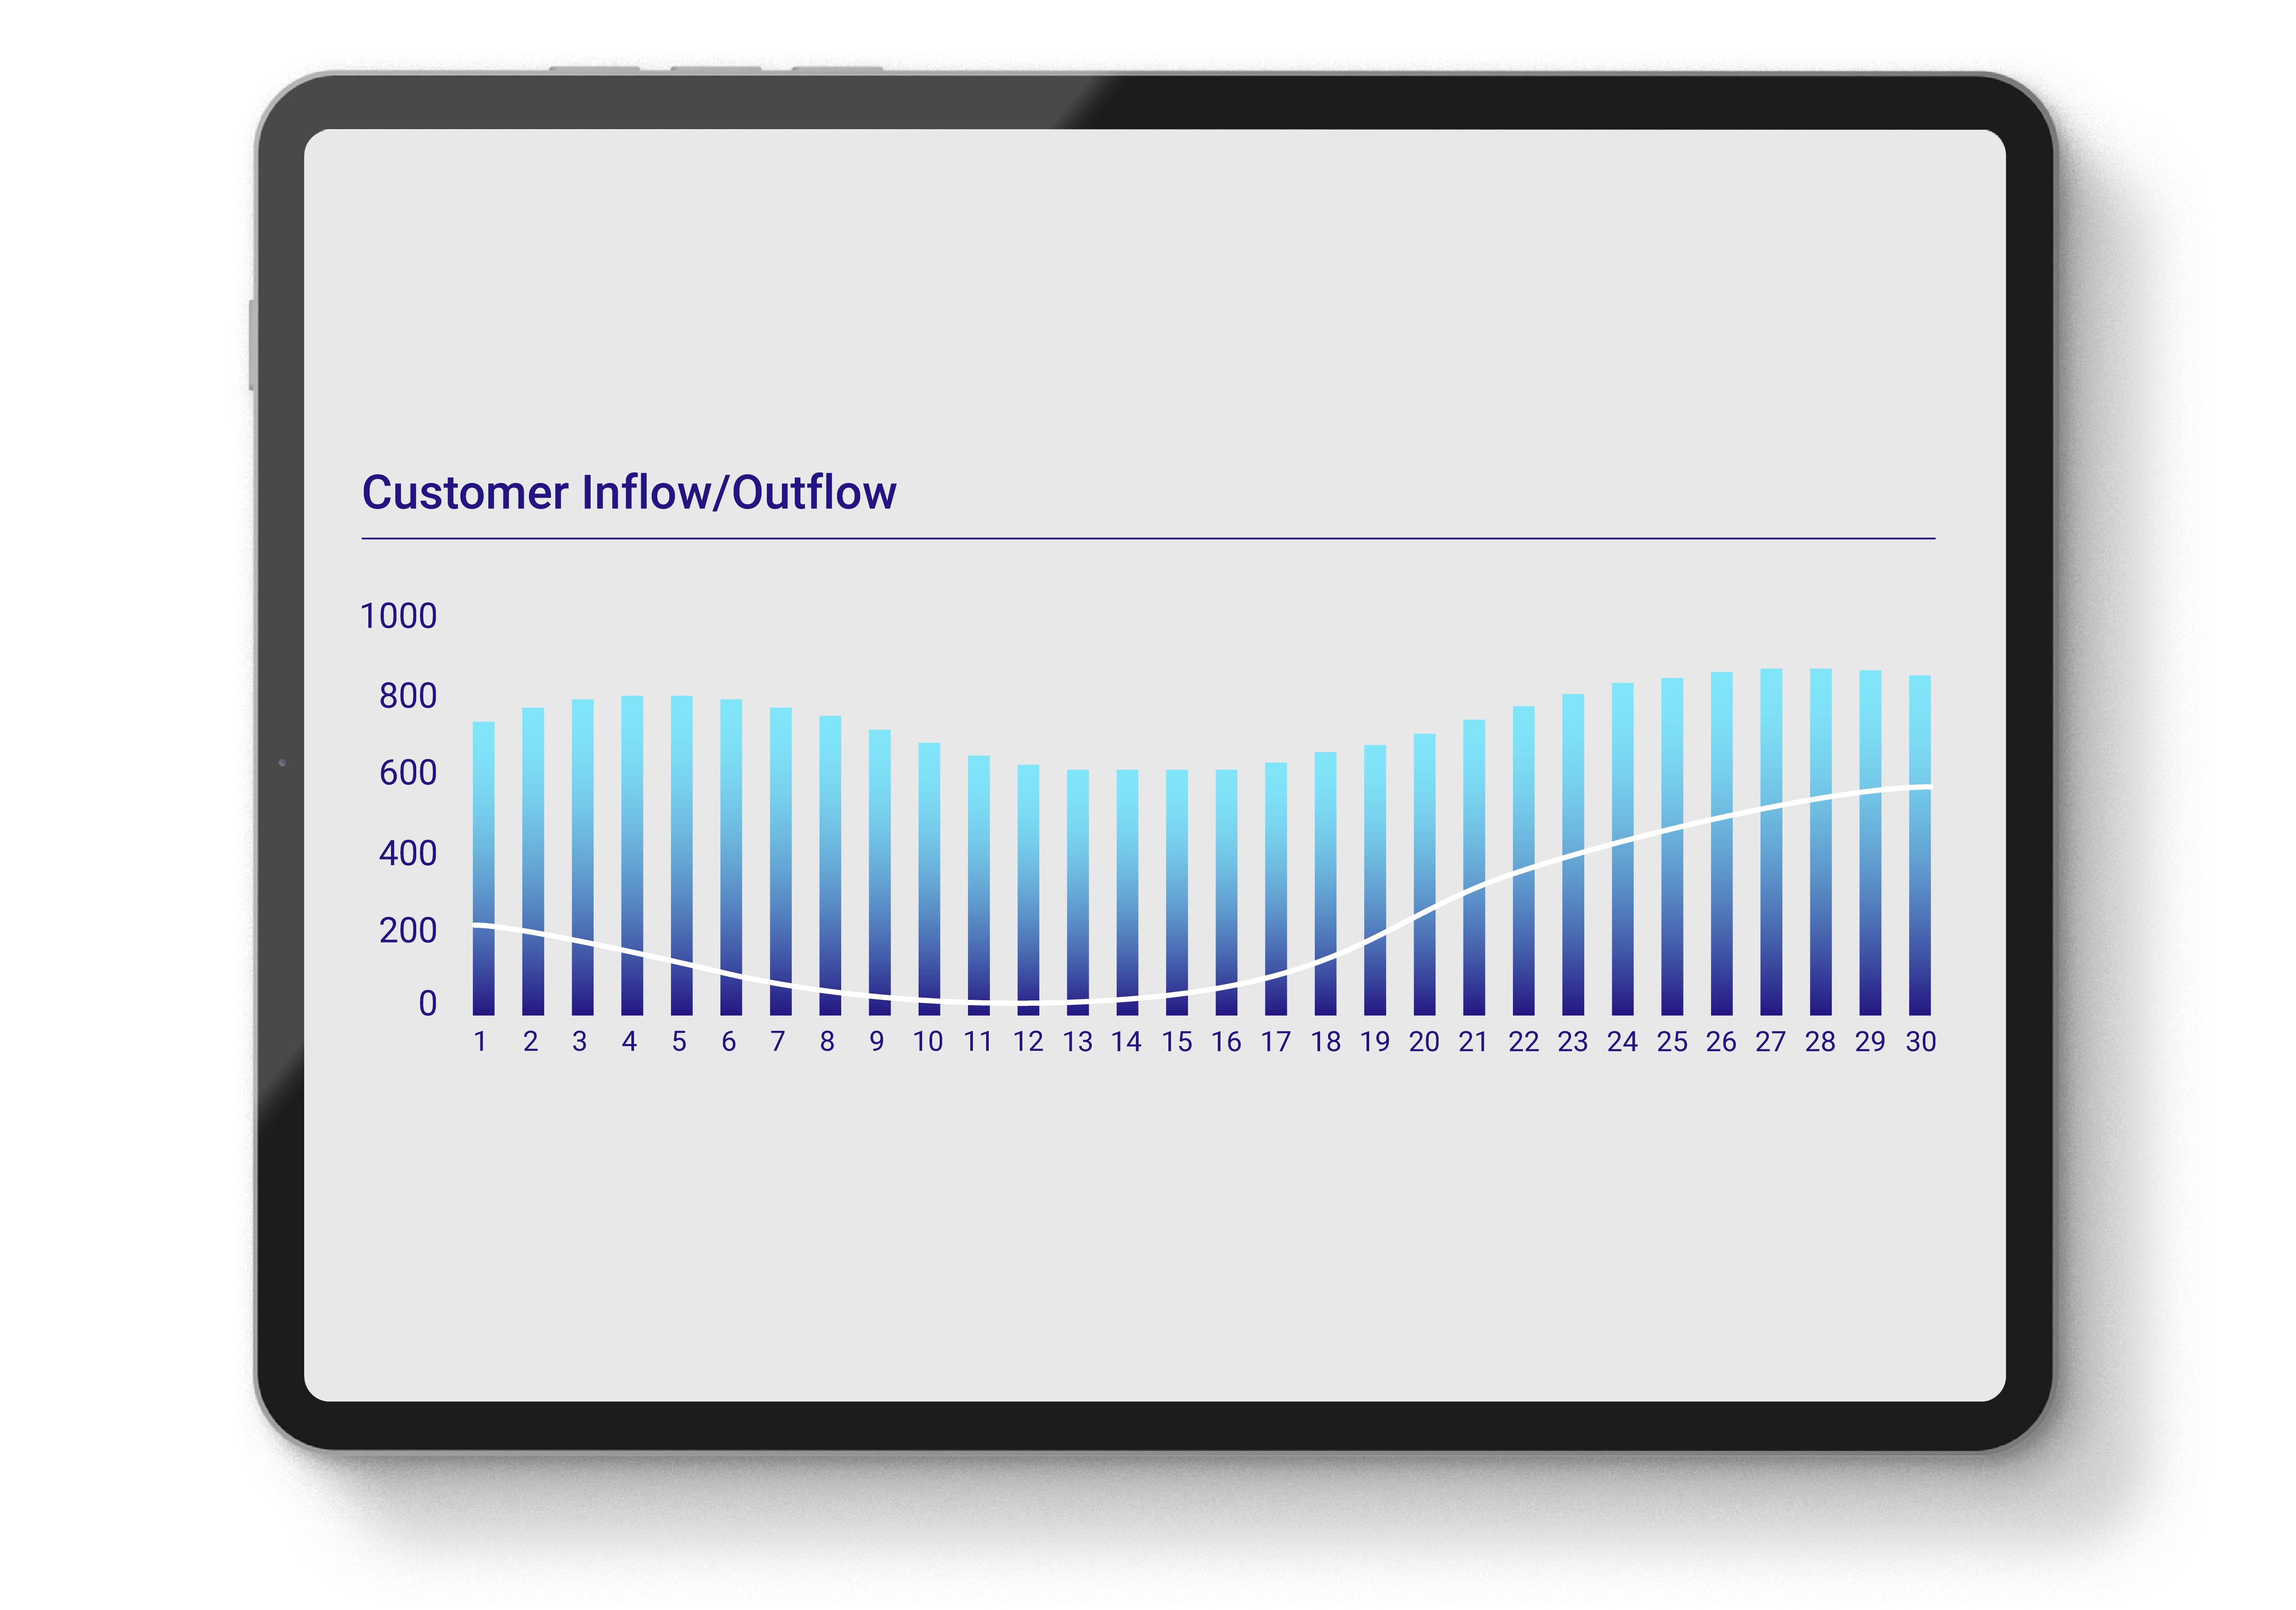Select the bar for day 17
This screenshot has width=2296, height=1610.
[x=1275, y=889]
